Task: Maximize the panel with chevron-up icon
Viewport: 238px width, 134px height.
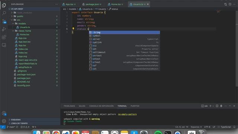Action: 230,106
